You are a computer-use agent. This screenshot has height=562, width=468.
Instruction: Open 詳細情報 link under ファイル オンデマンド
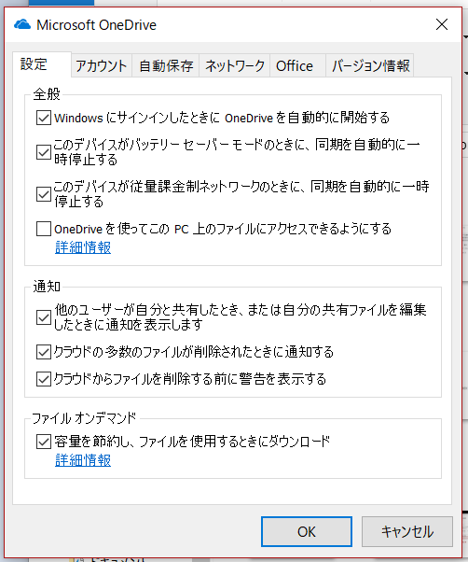pos(83,460)
